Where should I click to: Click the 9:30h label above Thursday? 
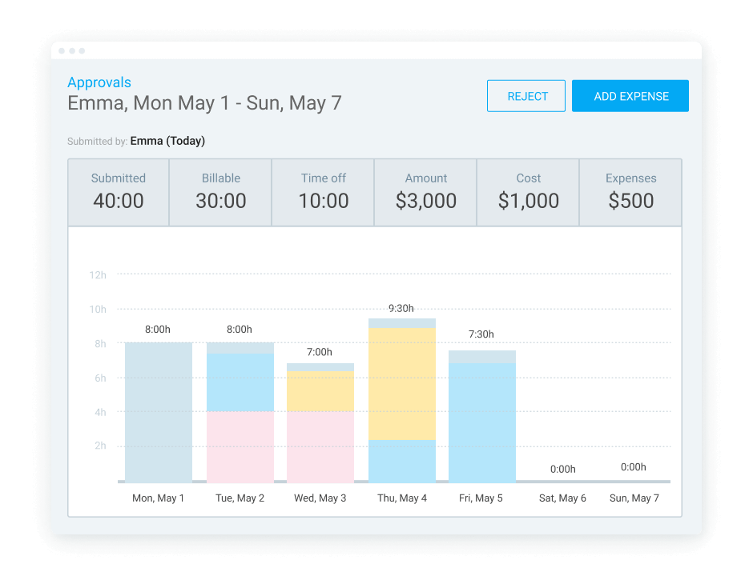tap(401, 309)
